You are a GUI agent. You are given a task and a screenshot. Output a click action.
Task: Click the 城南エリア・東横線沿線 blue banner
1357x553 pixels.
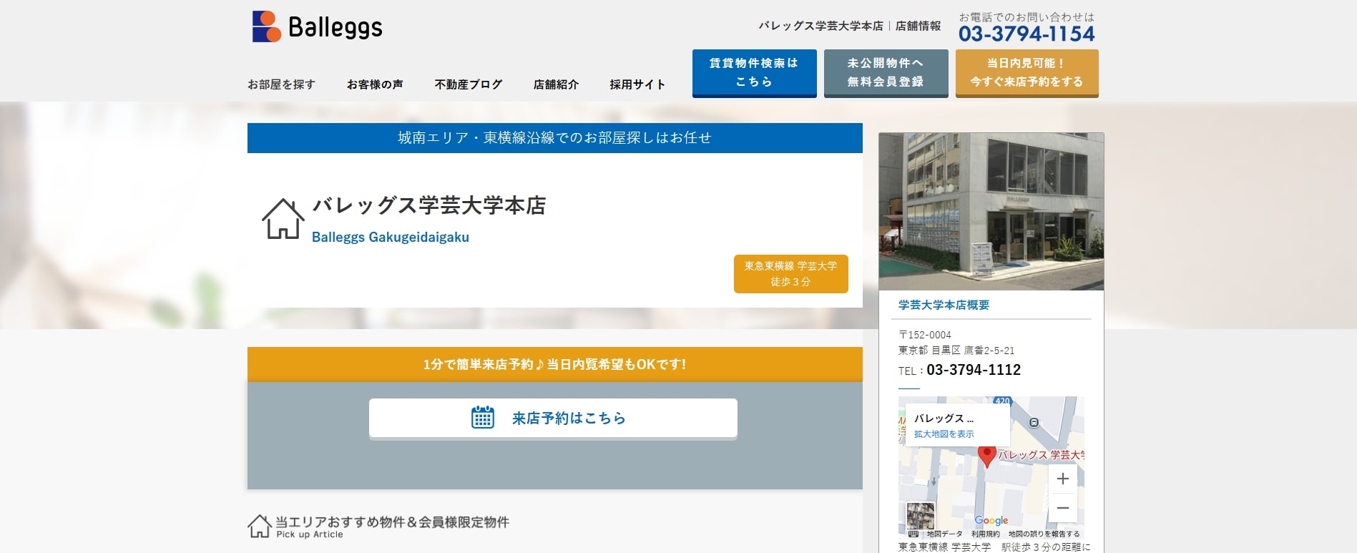tap(554, 138)
